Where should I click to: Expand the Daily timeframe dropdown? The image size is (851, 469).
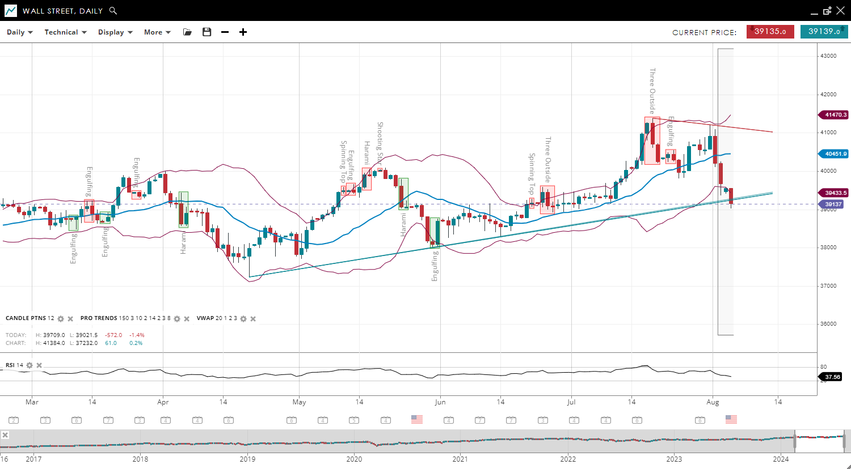pos(20,32)
